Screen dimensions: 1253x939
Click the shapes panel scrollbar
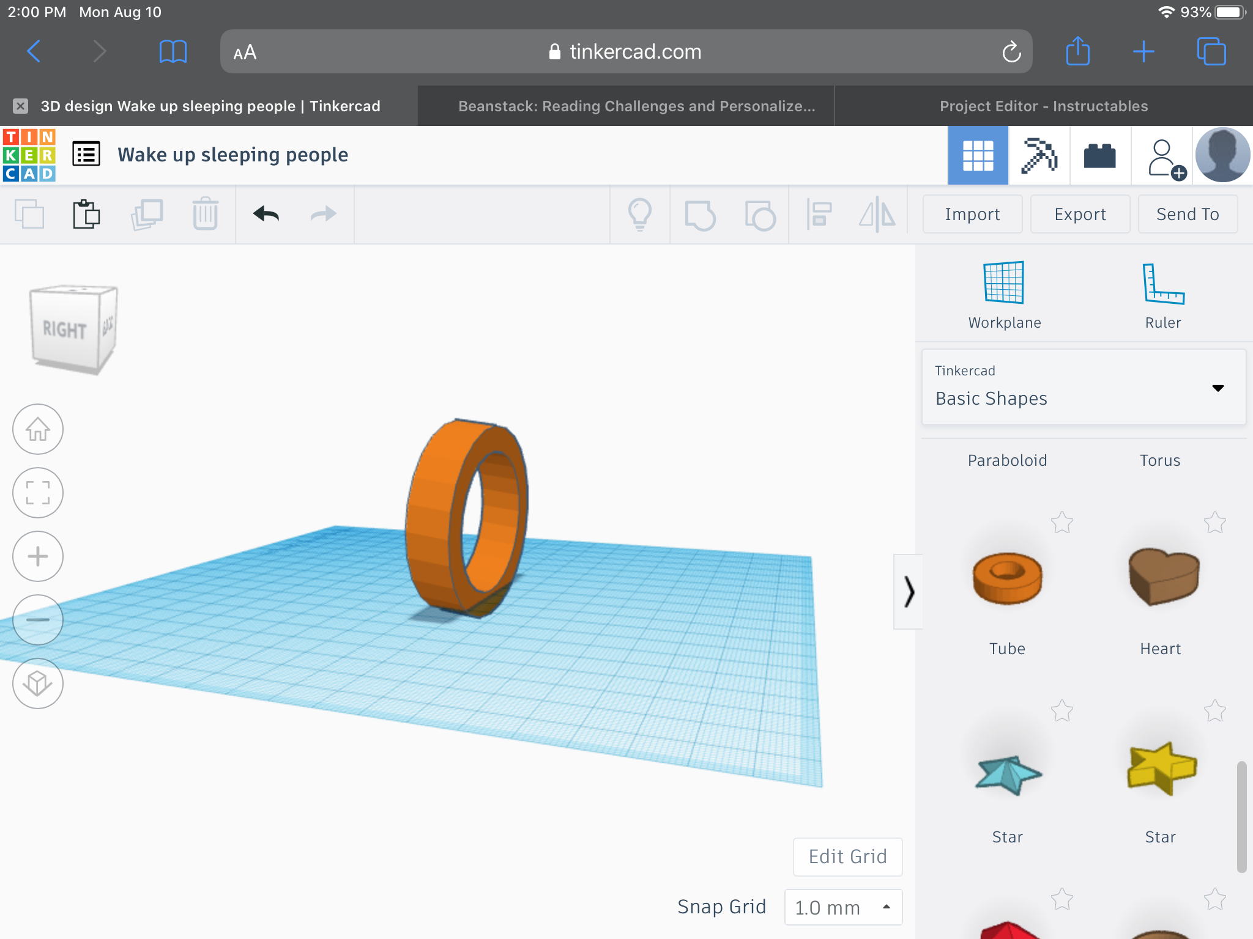1241,817
